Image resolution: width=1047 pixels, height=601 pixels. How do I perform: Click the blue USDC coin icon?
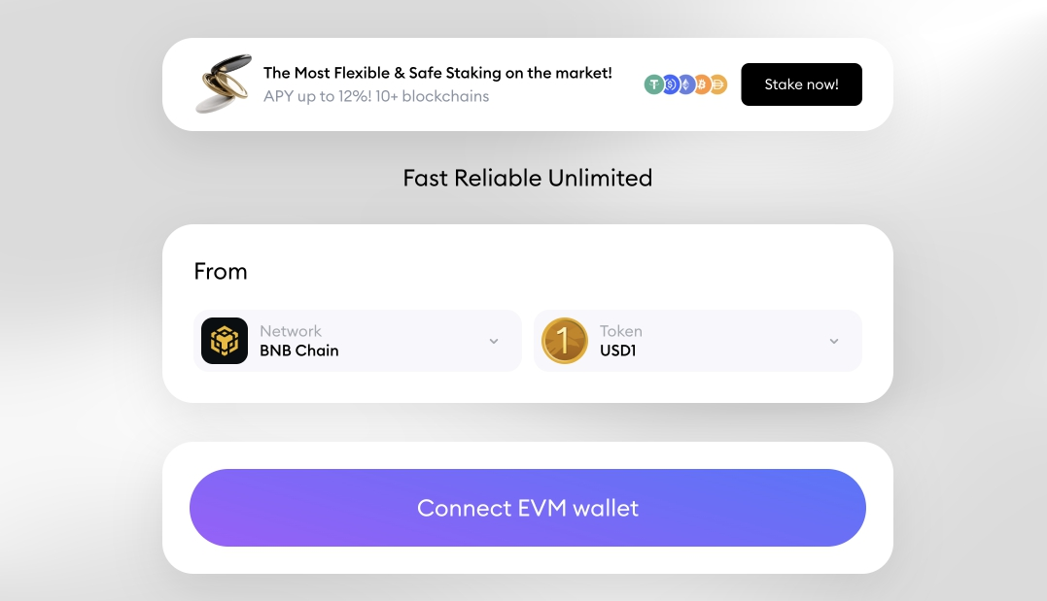[x=670, y=84]
